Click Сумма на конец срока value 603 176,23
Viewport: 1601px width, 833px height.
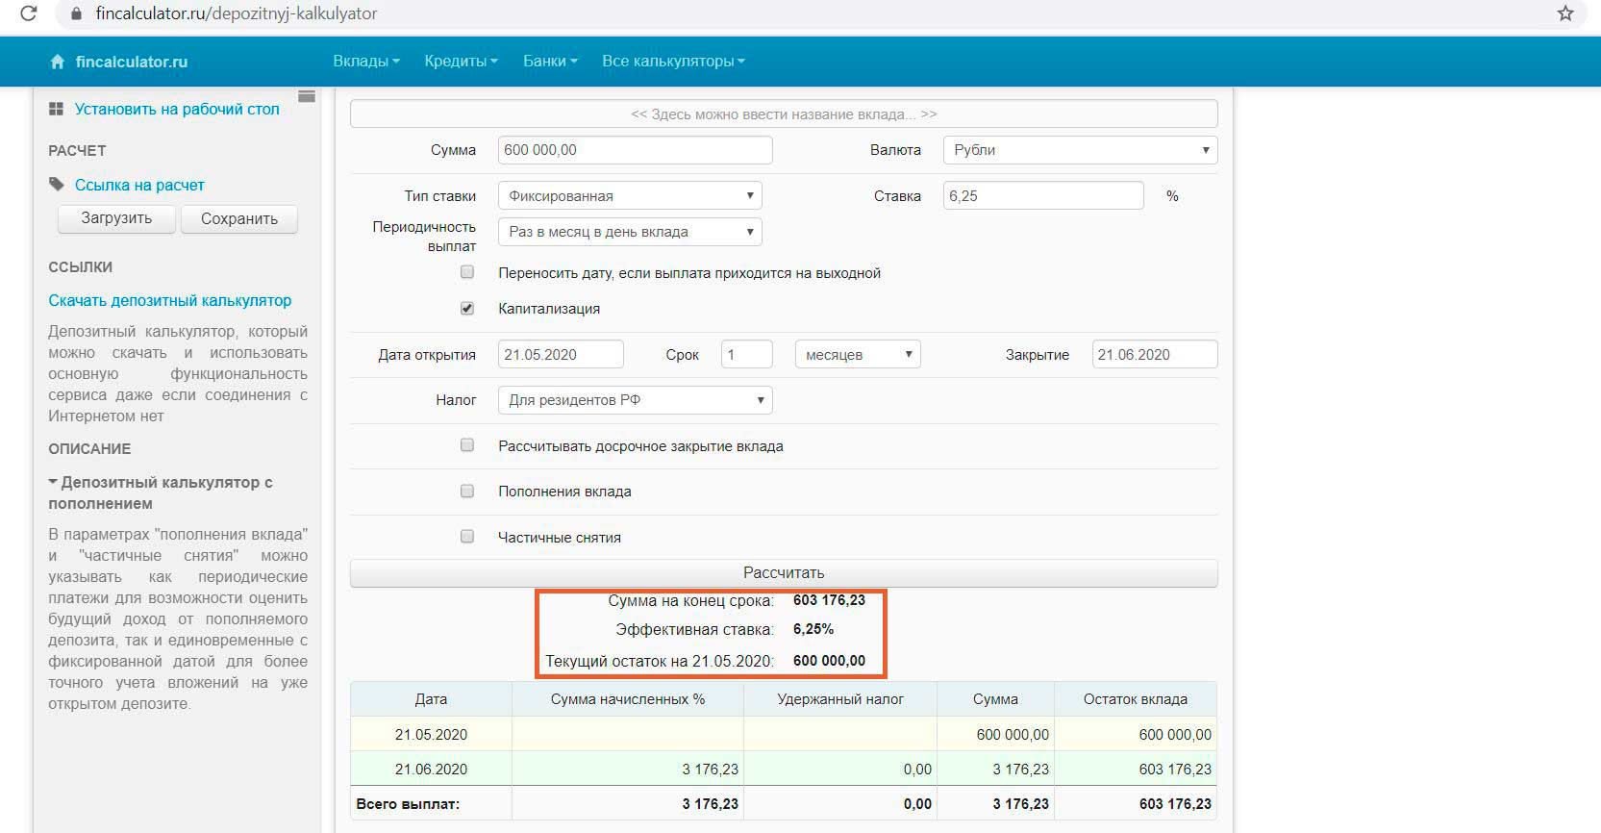[829, 600]
